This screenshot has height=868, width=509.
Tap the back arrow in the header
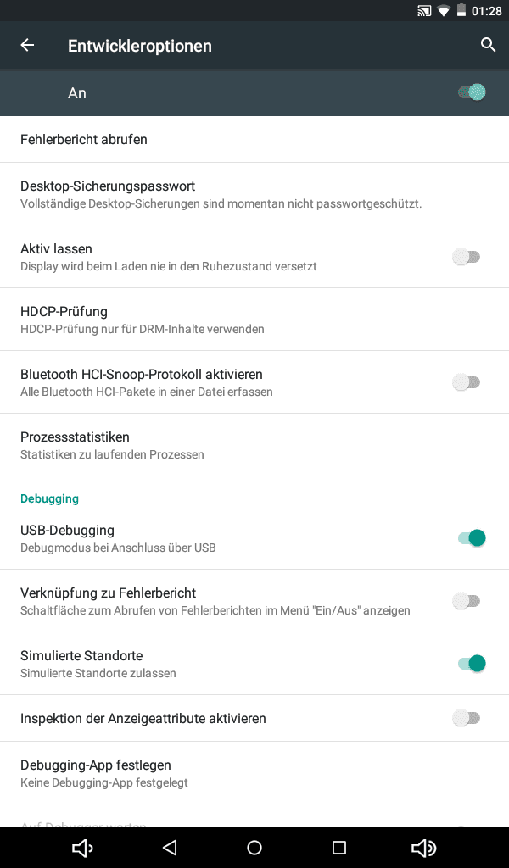click(x=28, y=46)
